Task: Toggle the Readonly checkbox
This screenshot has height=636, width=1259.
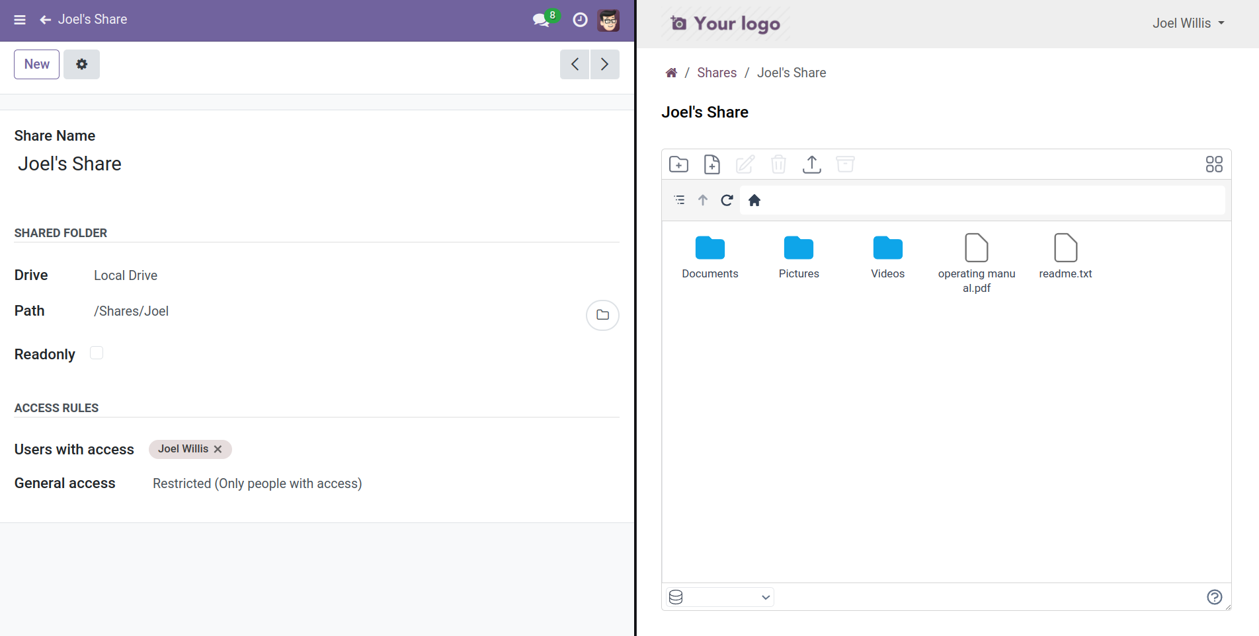Action: coord(97,353)
